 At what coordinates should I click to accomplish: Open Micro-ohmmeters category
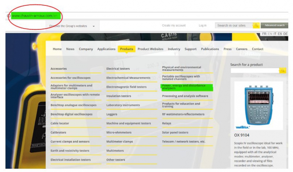tap(119, 132)
